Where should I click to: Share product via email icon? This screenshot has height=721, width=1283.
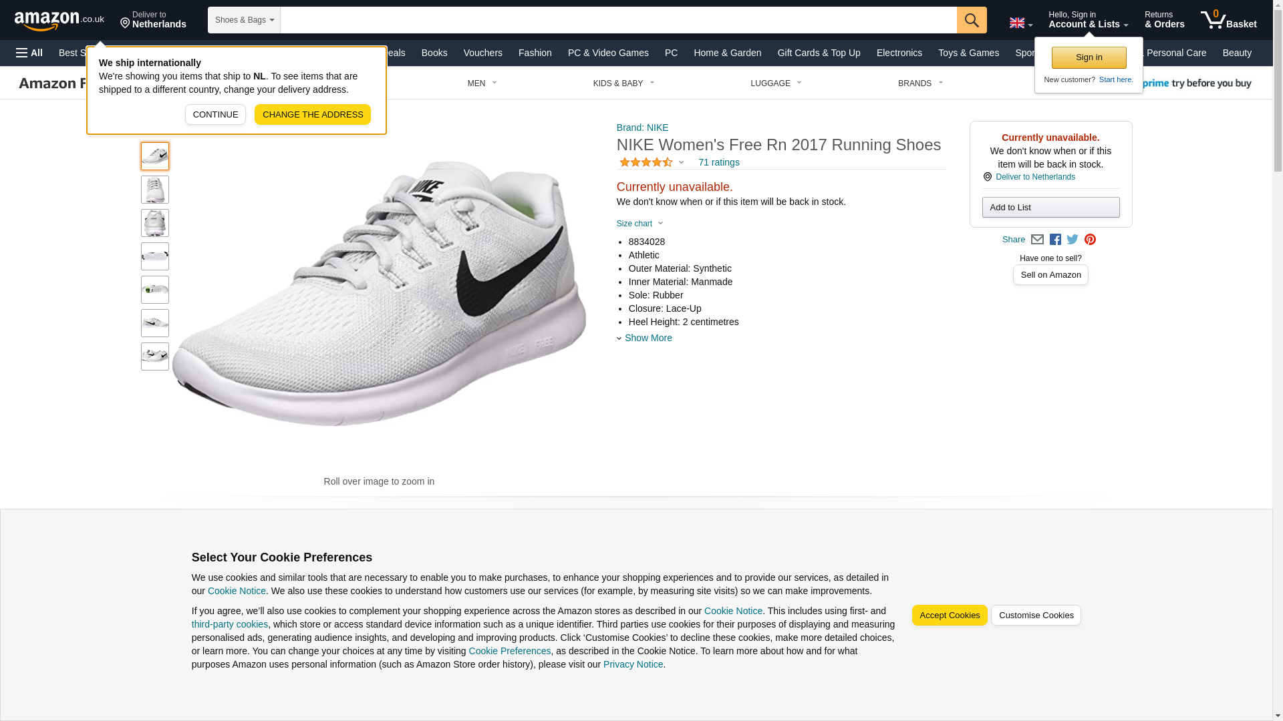click(1037, 240)
